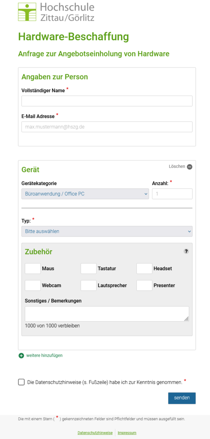Click the Maus quantity box
Screen dimensions: 210x439
(33, 269)
